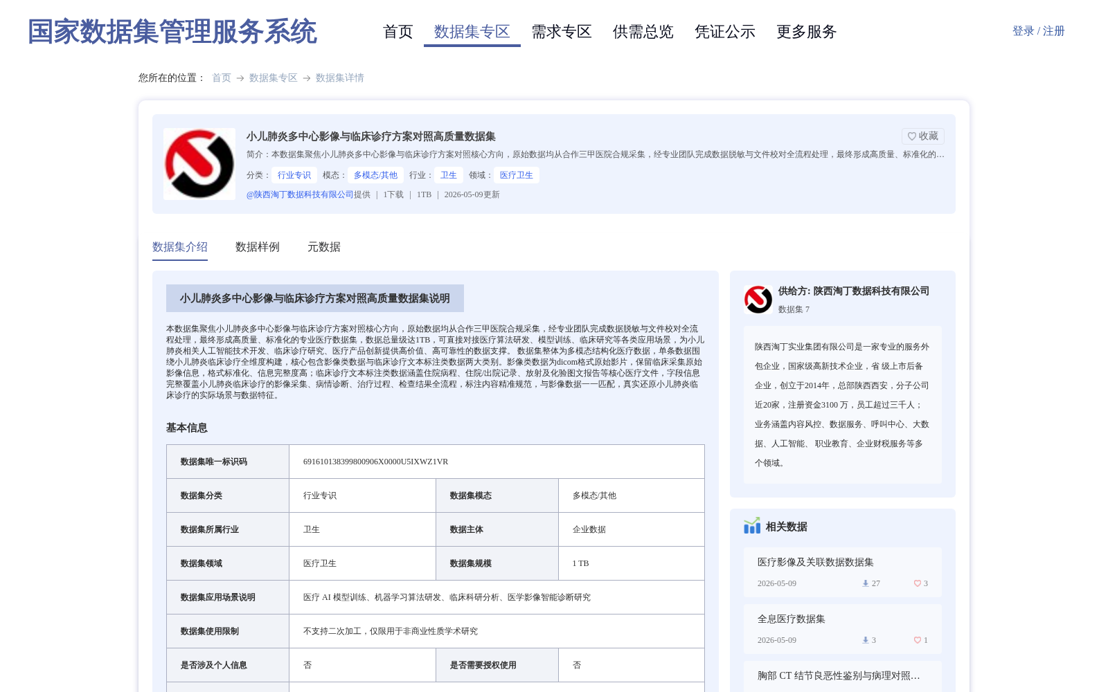
Task: Open the 首页 navigation item
Action: click(x=398, y=32)
